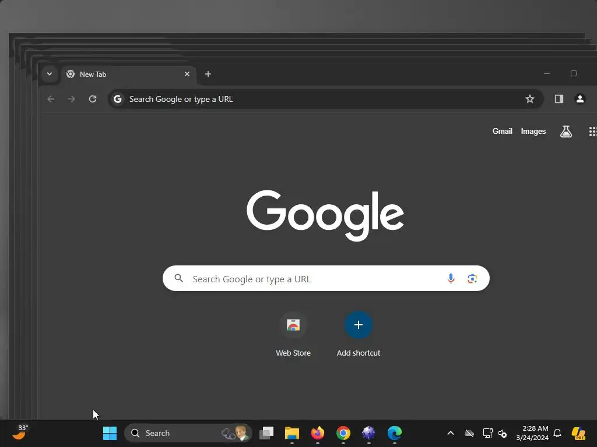The height and width of the screenshot is (447, 597).
Task: Click the browser Forward arrow
Action: click(72, 99)
